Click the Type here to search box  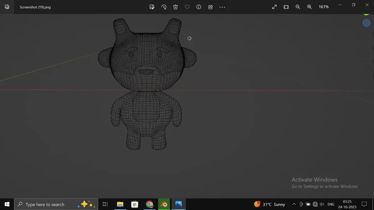56,204
